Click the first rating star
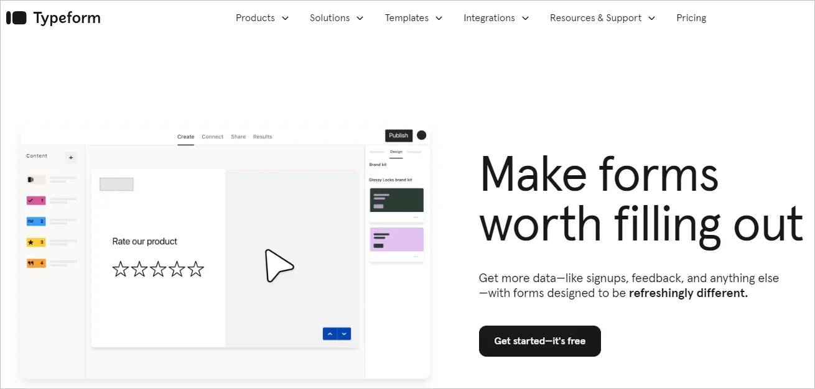The width and height of the screenshot is (815, 389). [120, 269]
